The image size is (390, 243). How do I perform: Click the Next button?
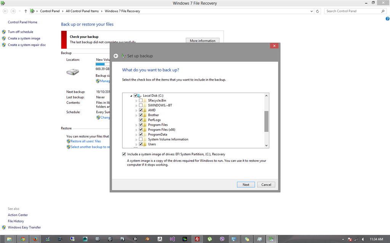(x=246, y=185)
